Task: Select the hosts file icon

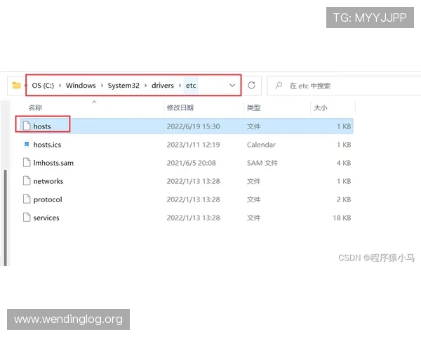Action: click(27, 126)
